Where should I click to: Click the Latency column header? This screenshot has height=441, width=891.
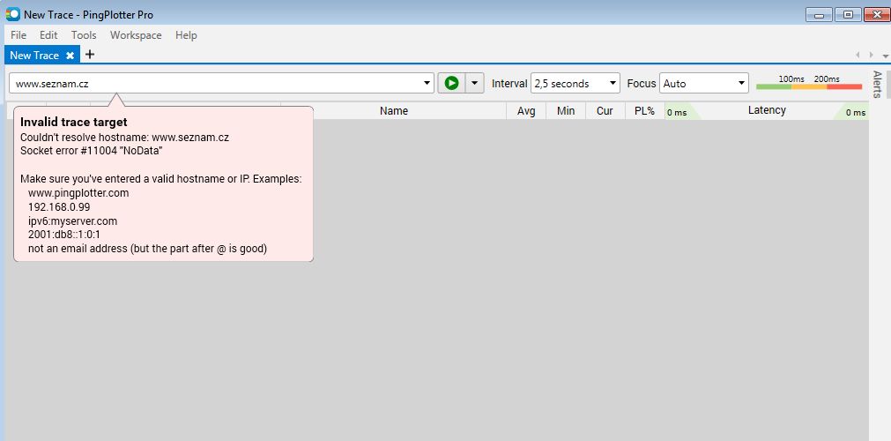(767, 110)
